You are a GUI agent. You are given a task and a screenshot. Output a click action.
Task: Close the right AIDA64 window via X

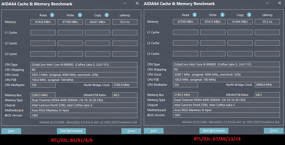(280, 3)
